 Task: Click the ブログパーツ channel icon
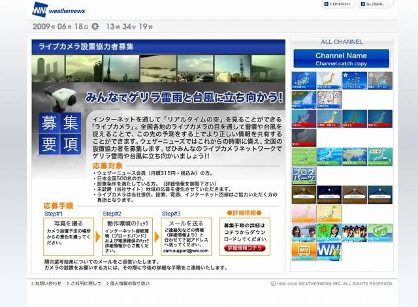[303, 175]
